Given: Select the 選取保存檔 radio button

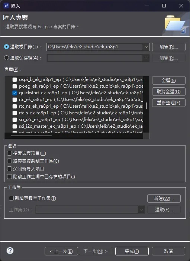Looking at the screenshot, I should click(6, 58).
